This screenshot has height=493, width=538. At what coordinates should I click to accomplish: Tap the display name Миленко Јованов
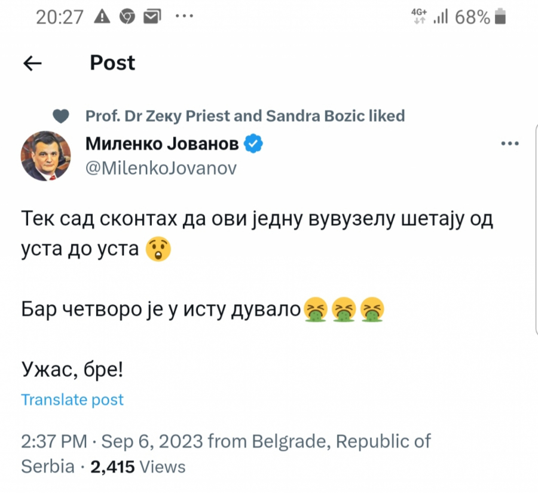pos(161,143)
